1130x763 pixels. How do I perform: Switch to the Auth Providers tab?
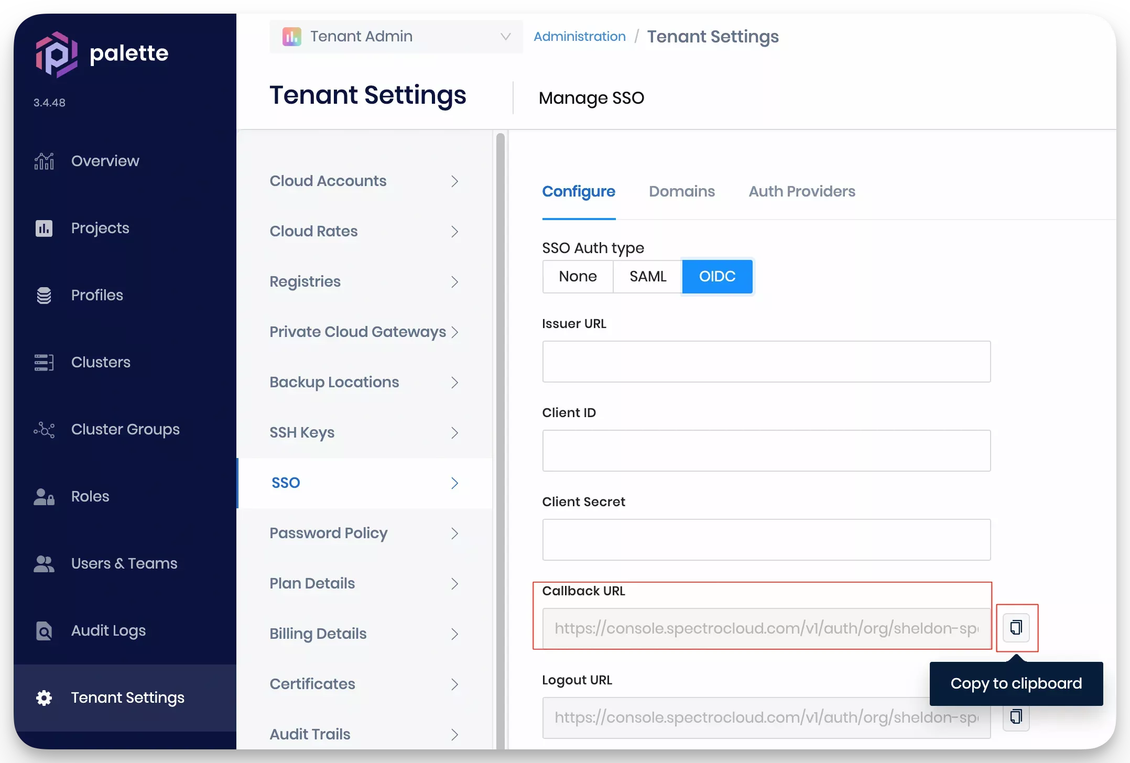click(802, 191)
